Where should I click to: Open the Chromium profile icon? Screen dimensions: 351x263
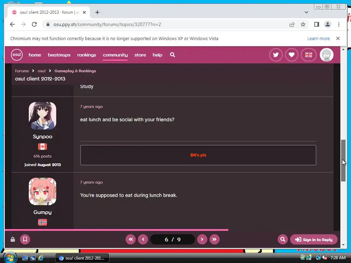[x=327, y=24]
